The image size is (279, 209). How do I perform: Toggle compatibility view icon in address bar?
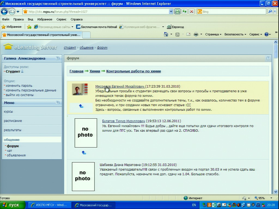[x=177, y=12]
